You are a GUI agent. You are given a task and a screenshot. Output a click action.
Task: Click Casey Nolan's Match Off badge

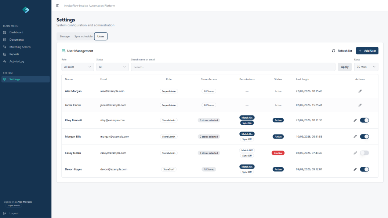pyautogui.click(x=247, y=150)
